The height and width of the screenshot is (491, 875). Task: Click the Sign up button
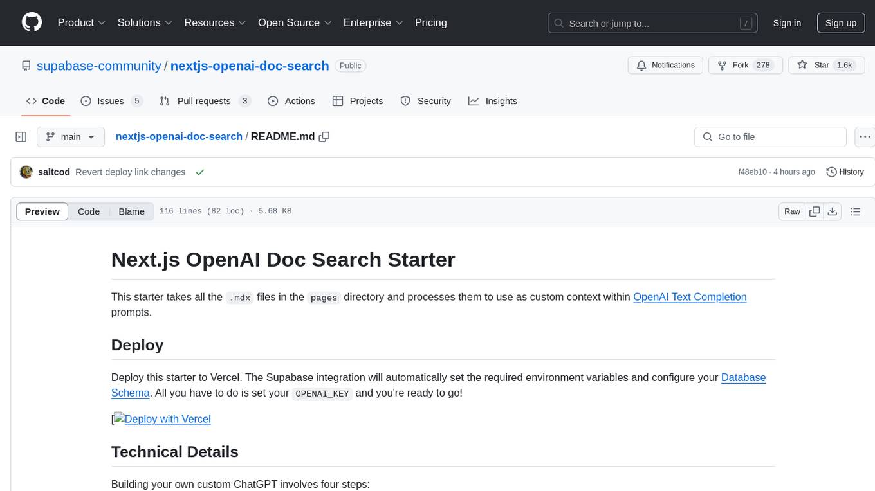pyautogui.click(x=841, y=23)
